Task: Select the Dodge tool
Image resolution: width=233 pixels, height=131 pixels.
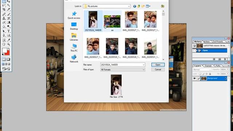Action: [x=9, y=26]
